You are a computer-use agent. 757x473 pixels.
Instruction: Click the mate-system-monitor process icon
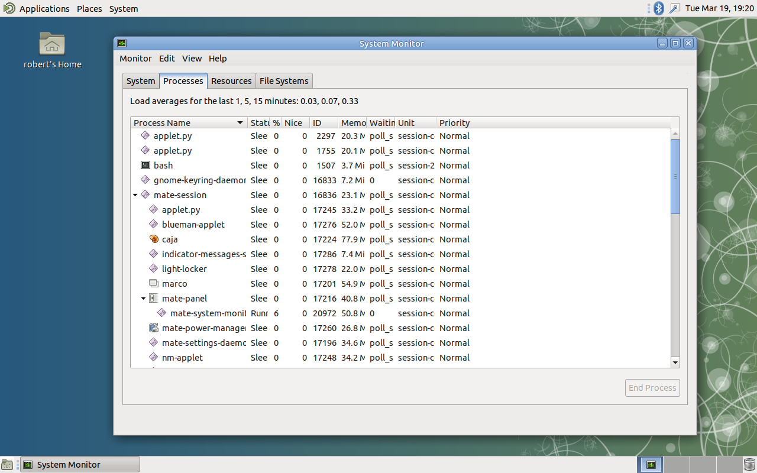click(x=162, y=313)
